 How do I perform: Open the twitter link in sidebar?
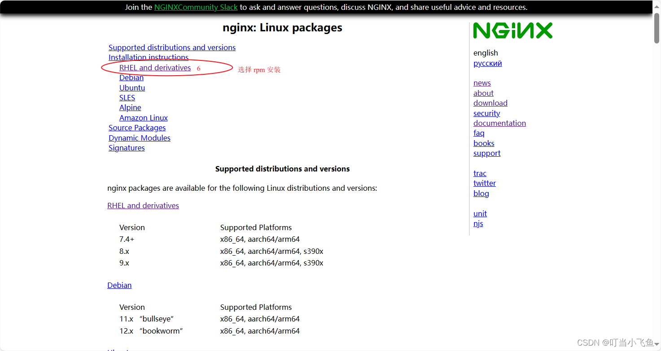(x=484, y=183)
